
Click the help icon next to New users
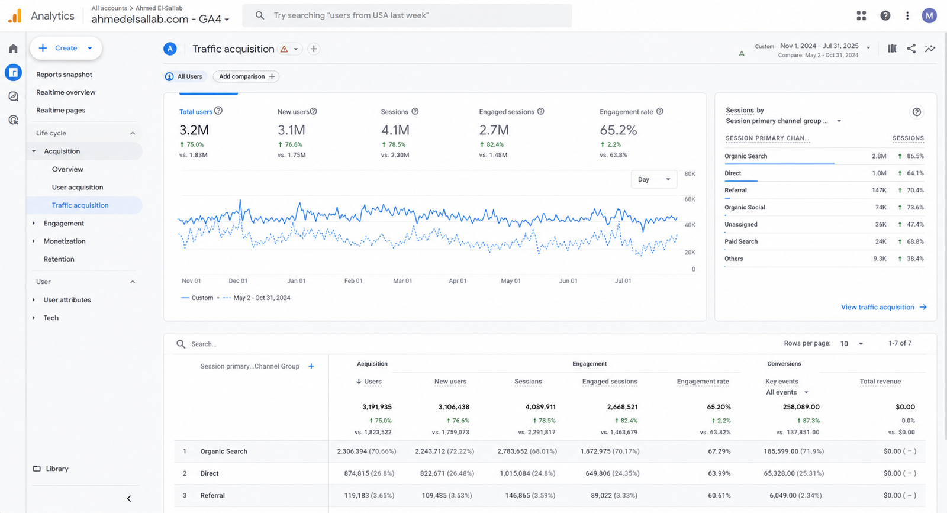[314, 111]
